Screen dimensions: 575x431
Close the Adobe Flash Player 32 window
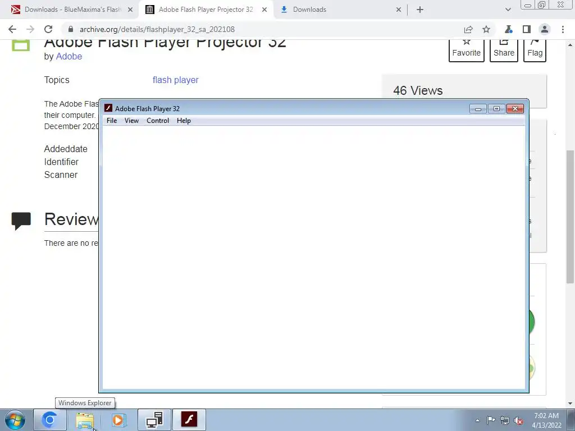(x=515, y=109)
